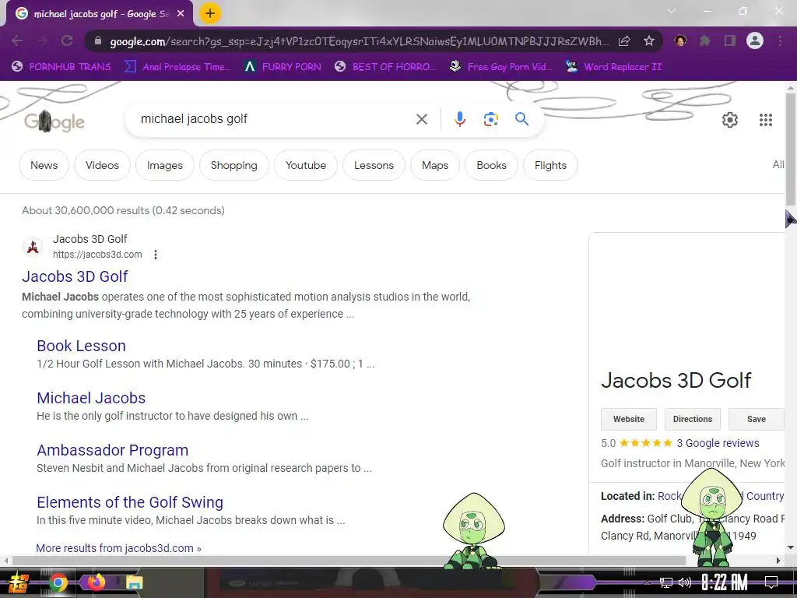Switch to Flights results
Image resolution: width=797 pixels, height=598 pixels.
pos(550,165)
